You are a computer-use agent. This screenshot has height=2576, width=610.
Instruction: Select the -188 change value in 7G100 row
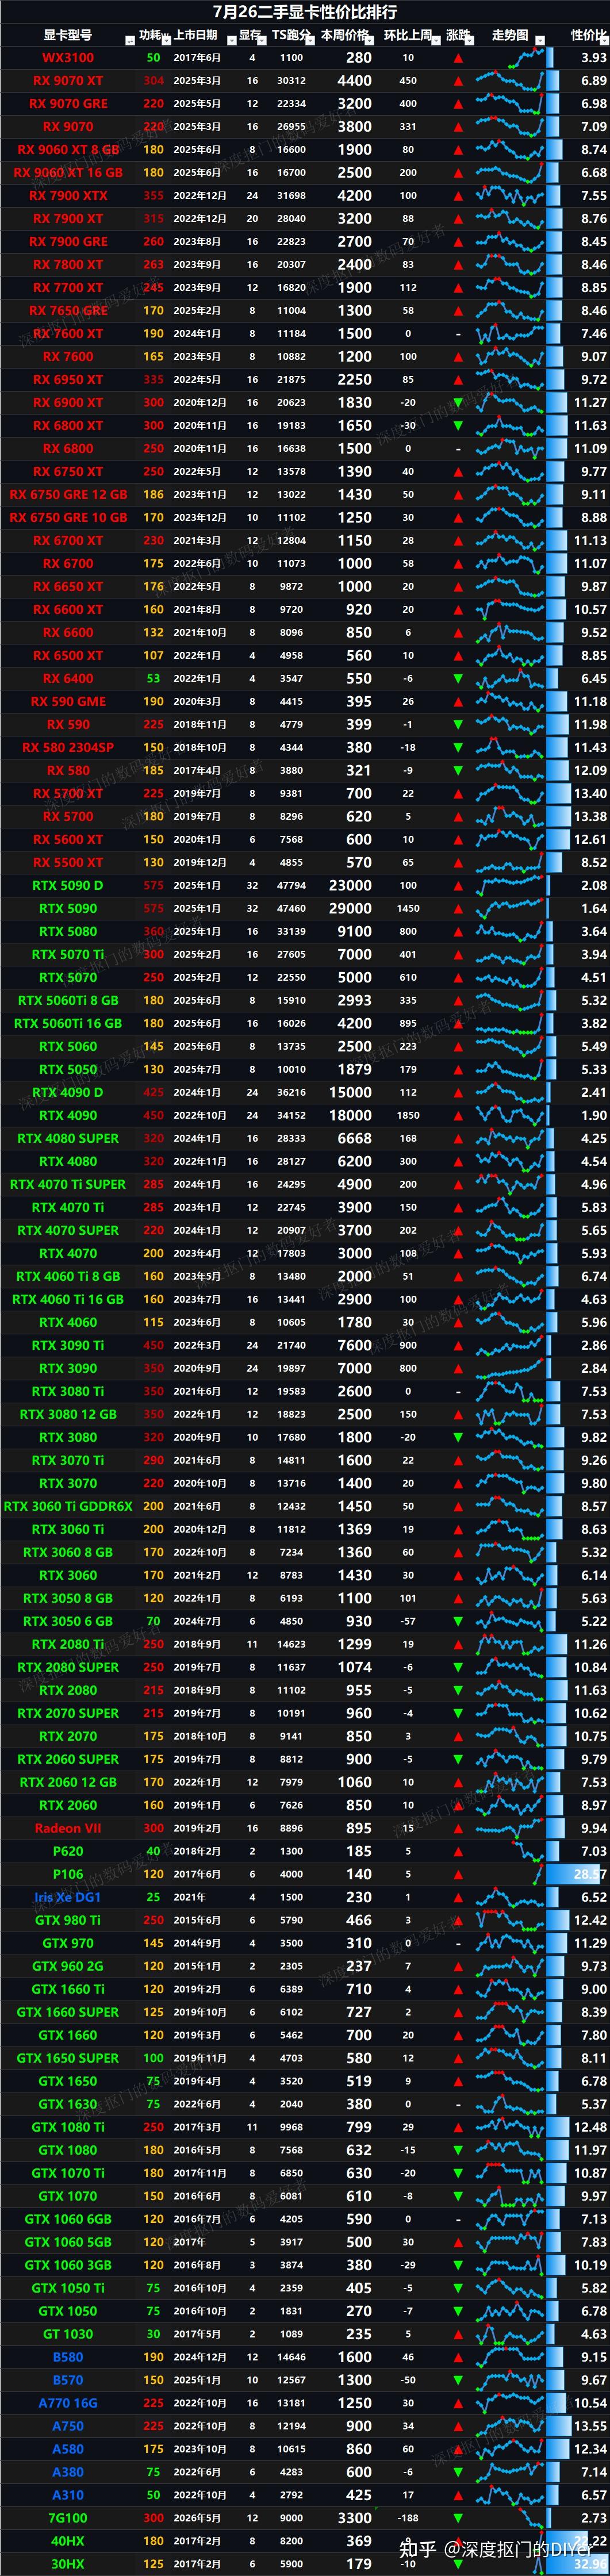coord(408,2519)
